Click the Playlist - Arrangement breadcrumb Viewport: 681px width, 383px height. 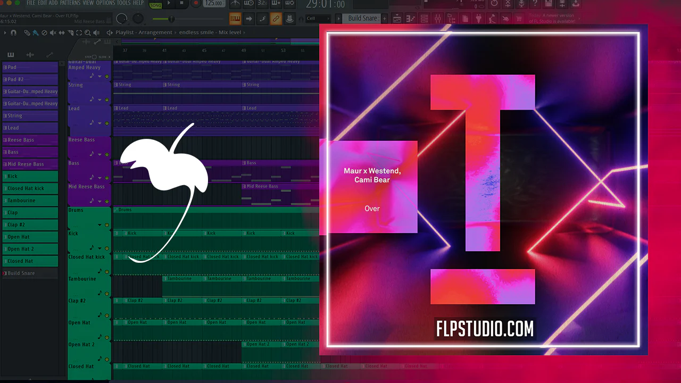tap(144, 32)
